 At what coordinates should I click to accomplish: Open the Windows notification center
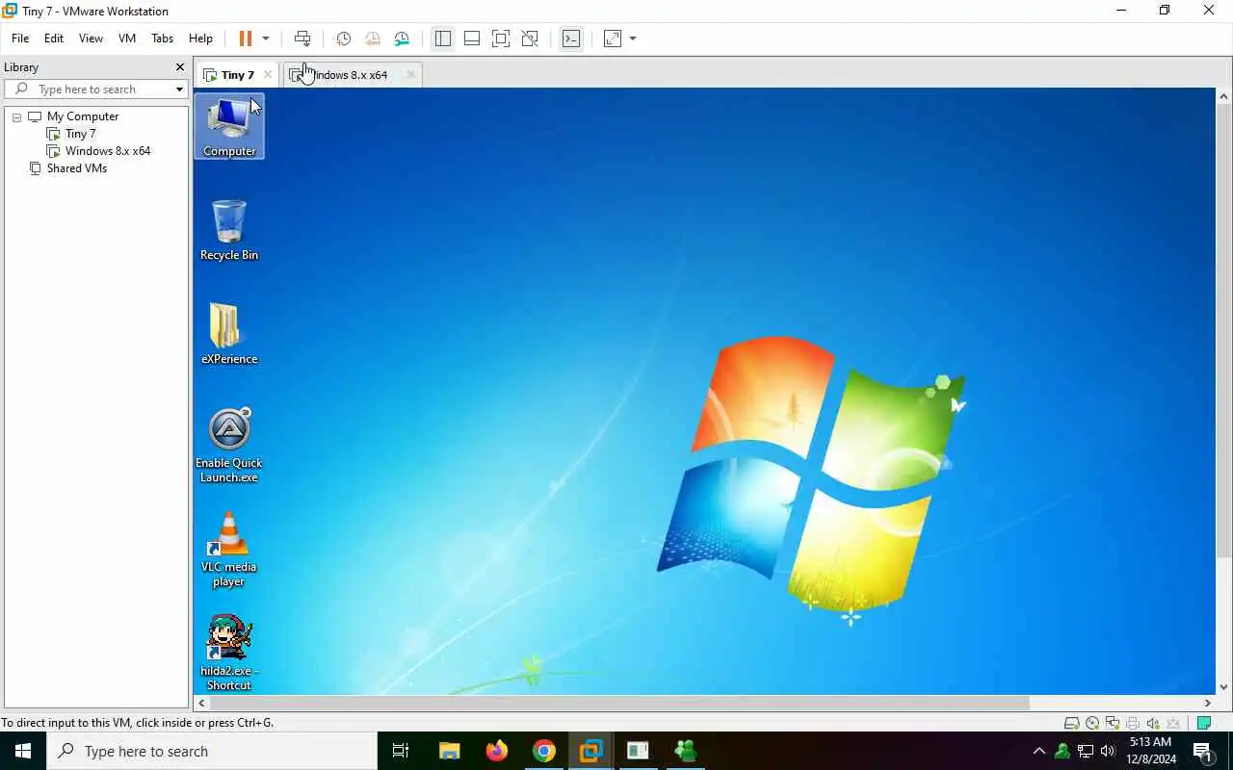(x=1203, y=751)
